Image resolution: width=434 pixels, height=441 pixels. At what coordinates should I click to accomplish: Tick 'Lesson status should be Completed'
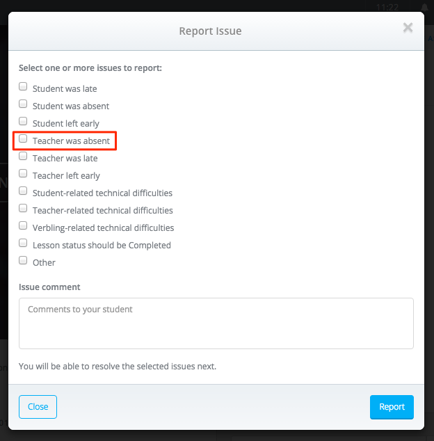pyautogui.click(x=23, y=243)
